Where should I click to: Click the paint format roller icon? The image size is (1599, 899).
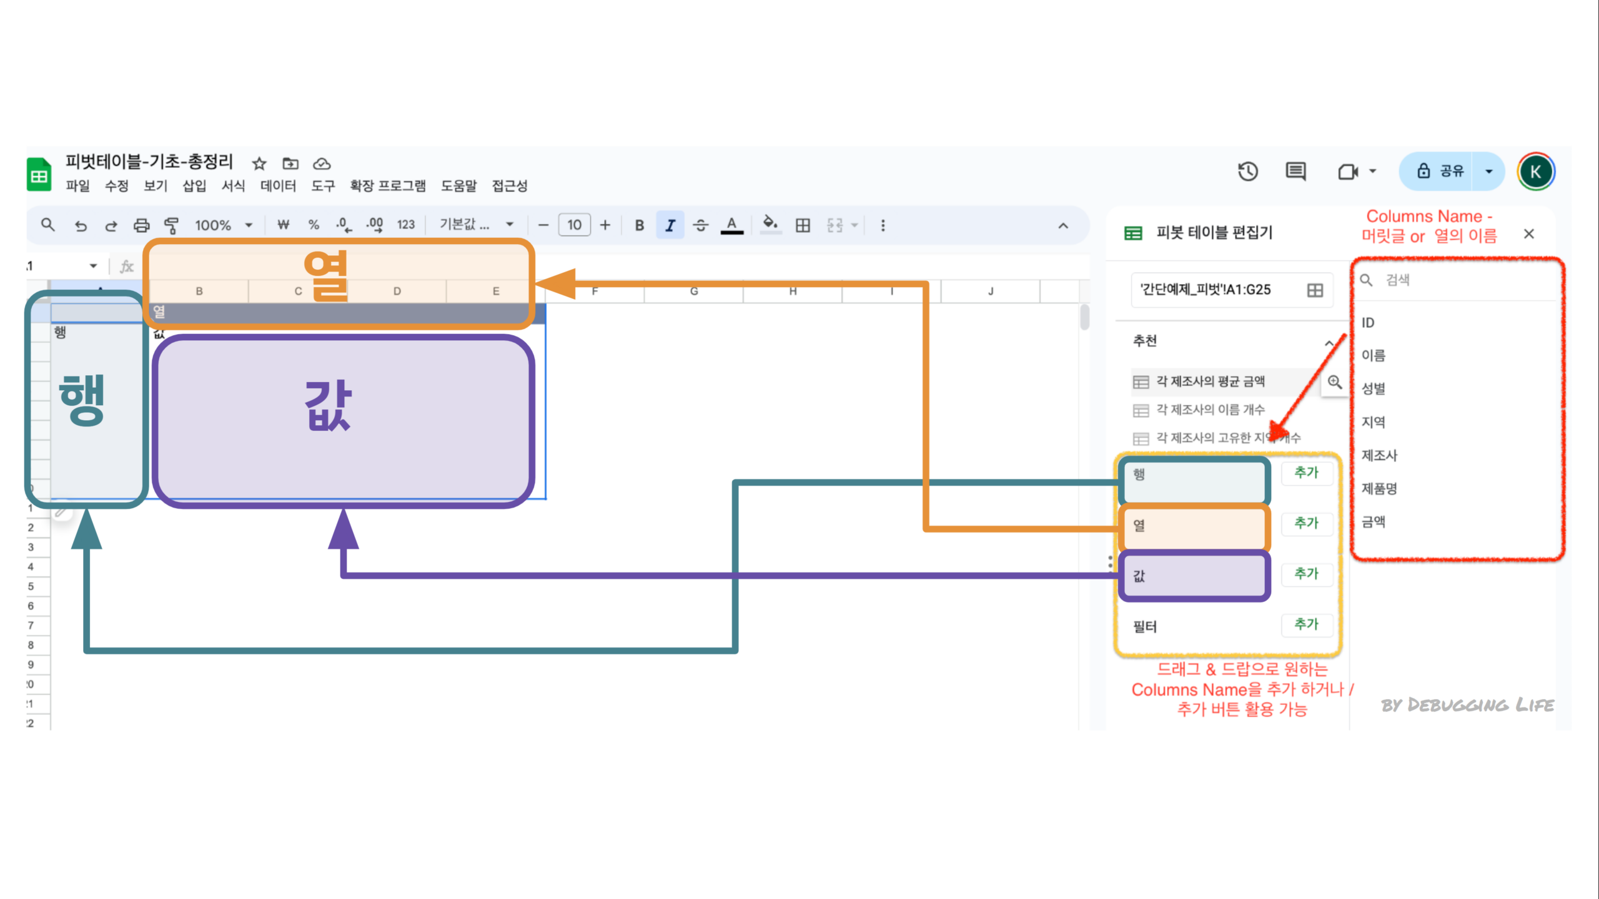tap(171, 225)
